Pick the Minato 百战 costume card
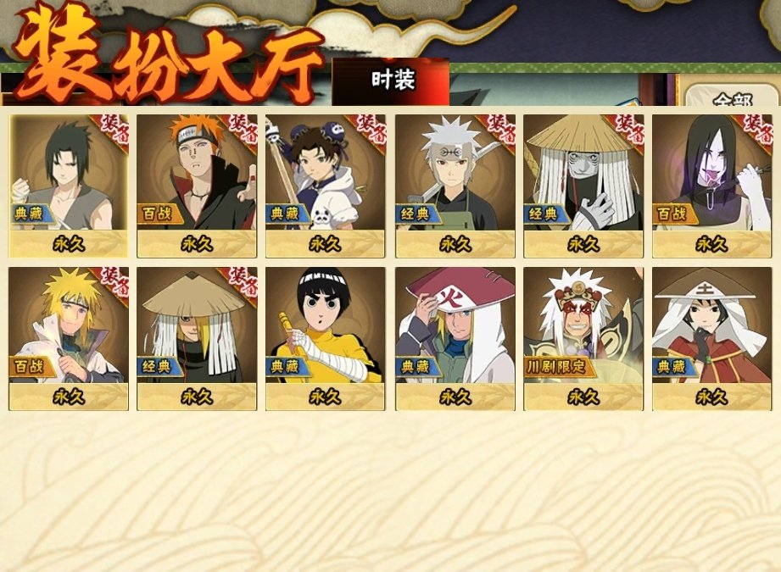The height and width of the screenshot is (572, 781). (x=69, y=338)
